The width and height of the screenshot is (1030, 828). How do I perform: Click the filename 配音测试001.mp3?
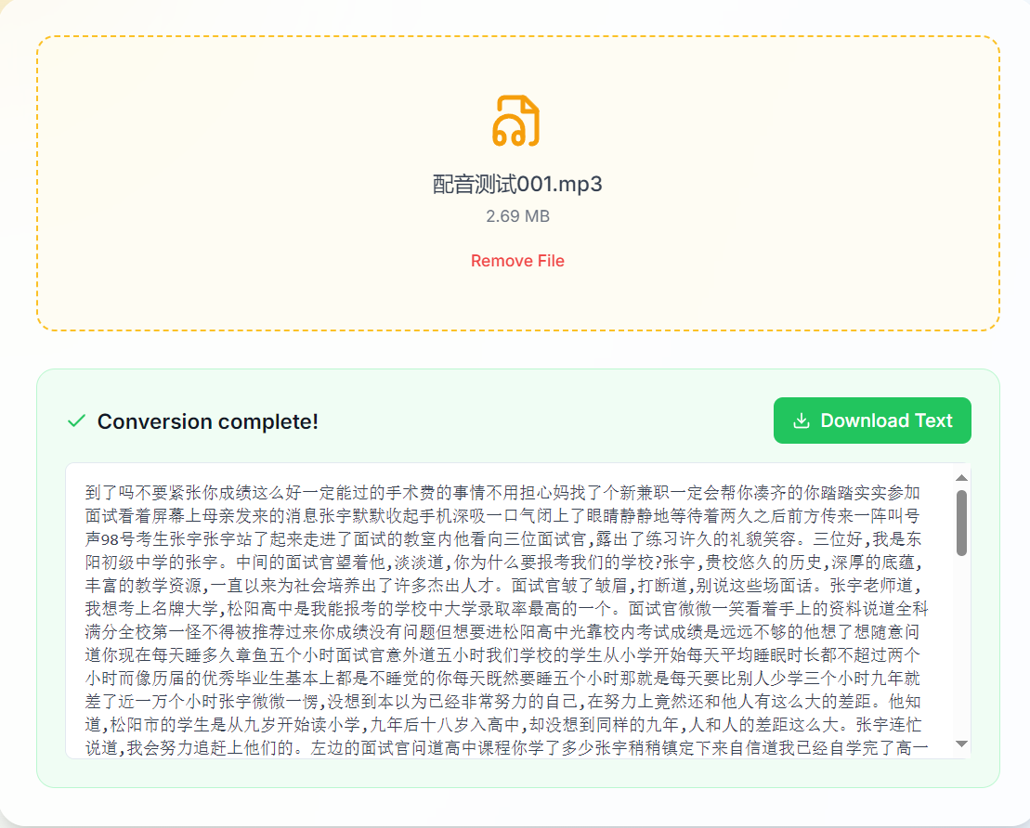(517, 184)
